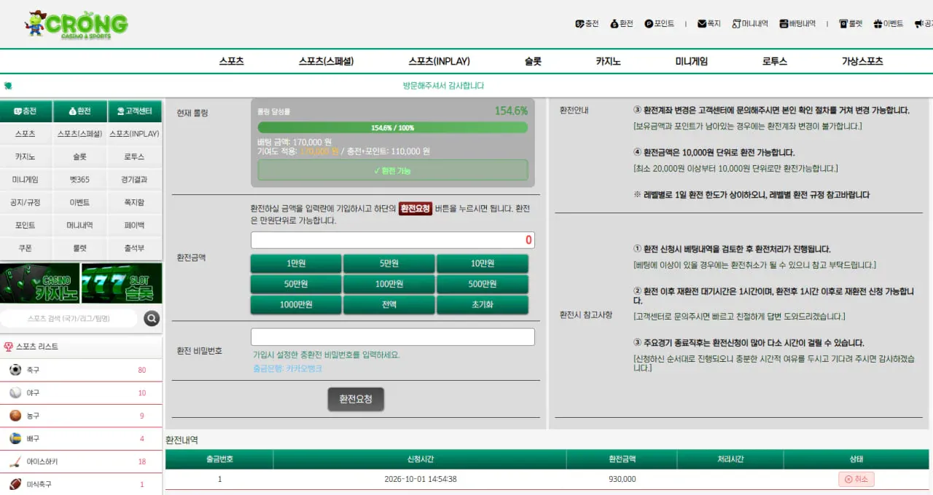Click the green 충전 sidebar button
The height and width of the screenshot is (495, 933).
click(26, 111)
